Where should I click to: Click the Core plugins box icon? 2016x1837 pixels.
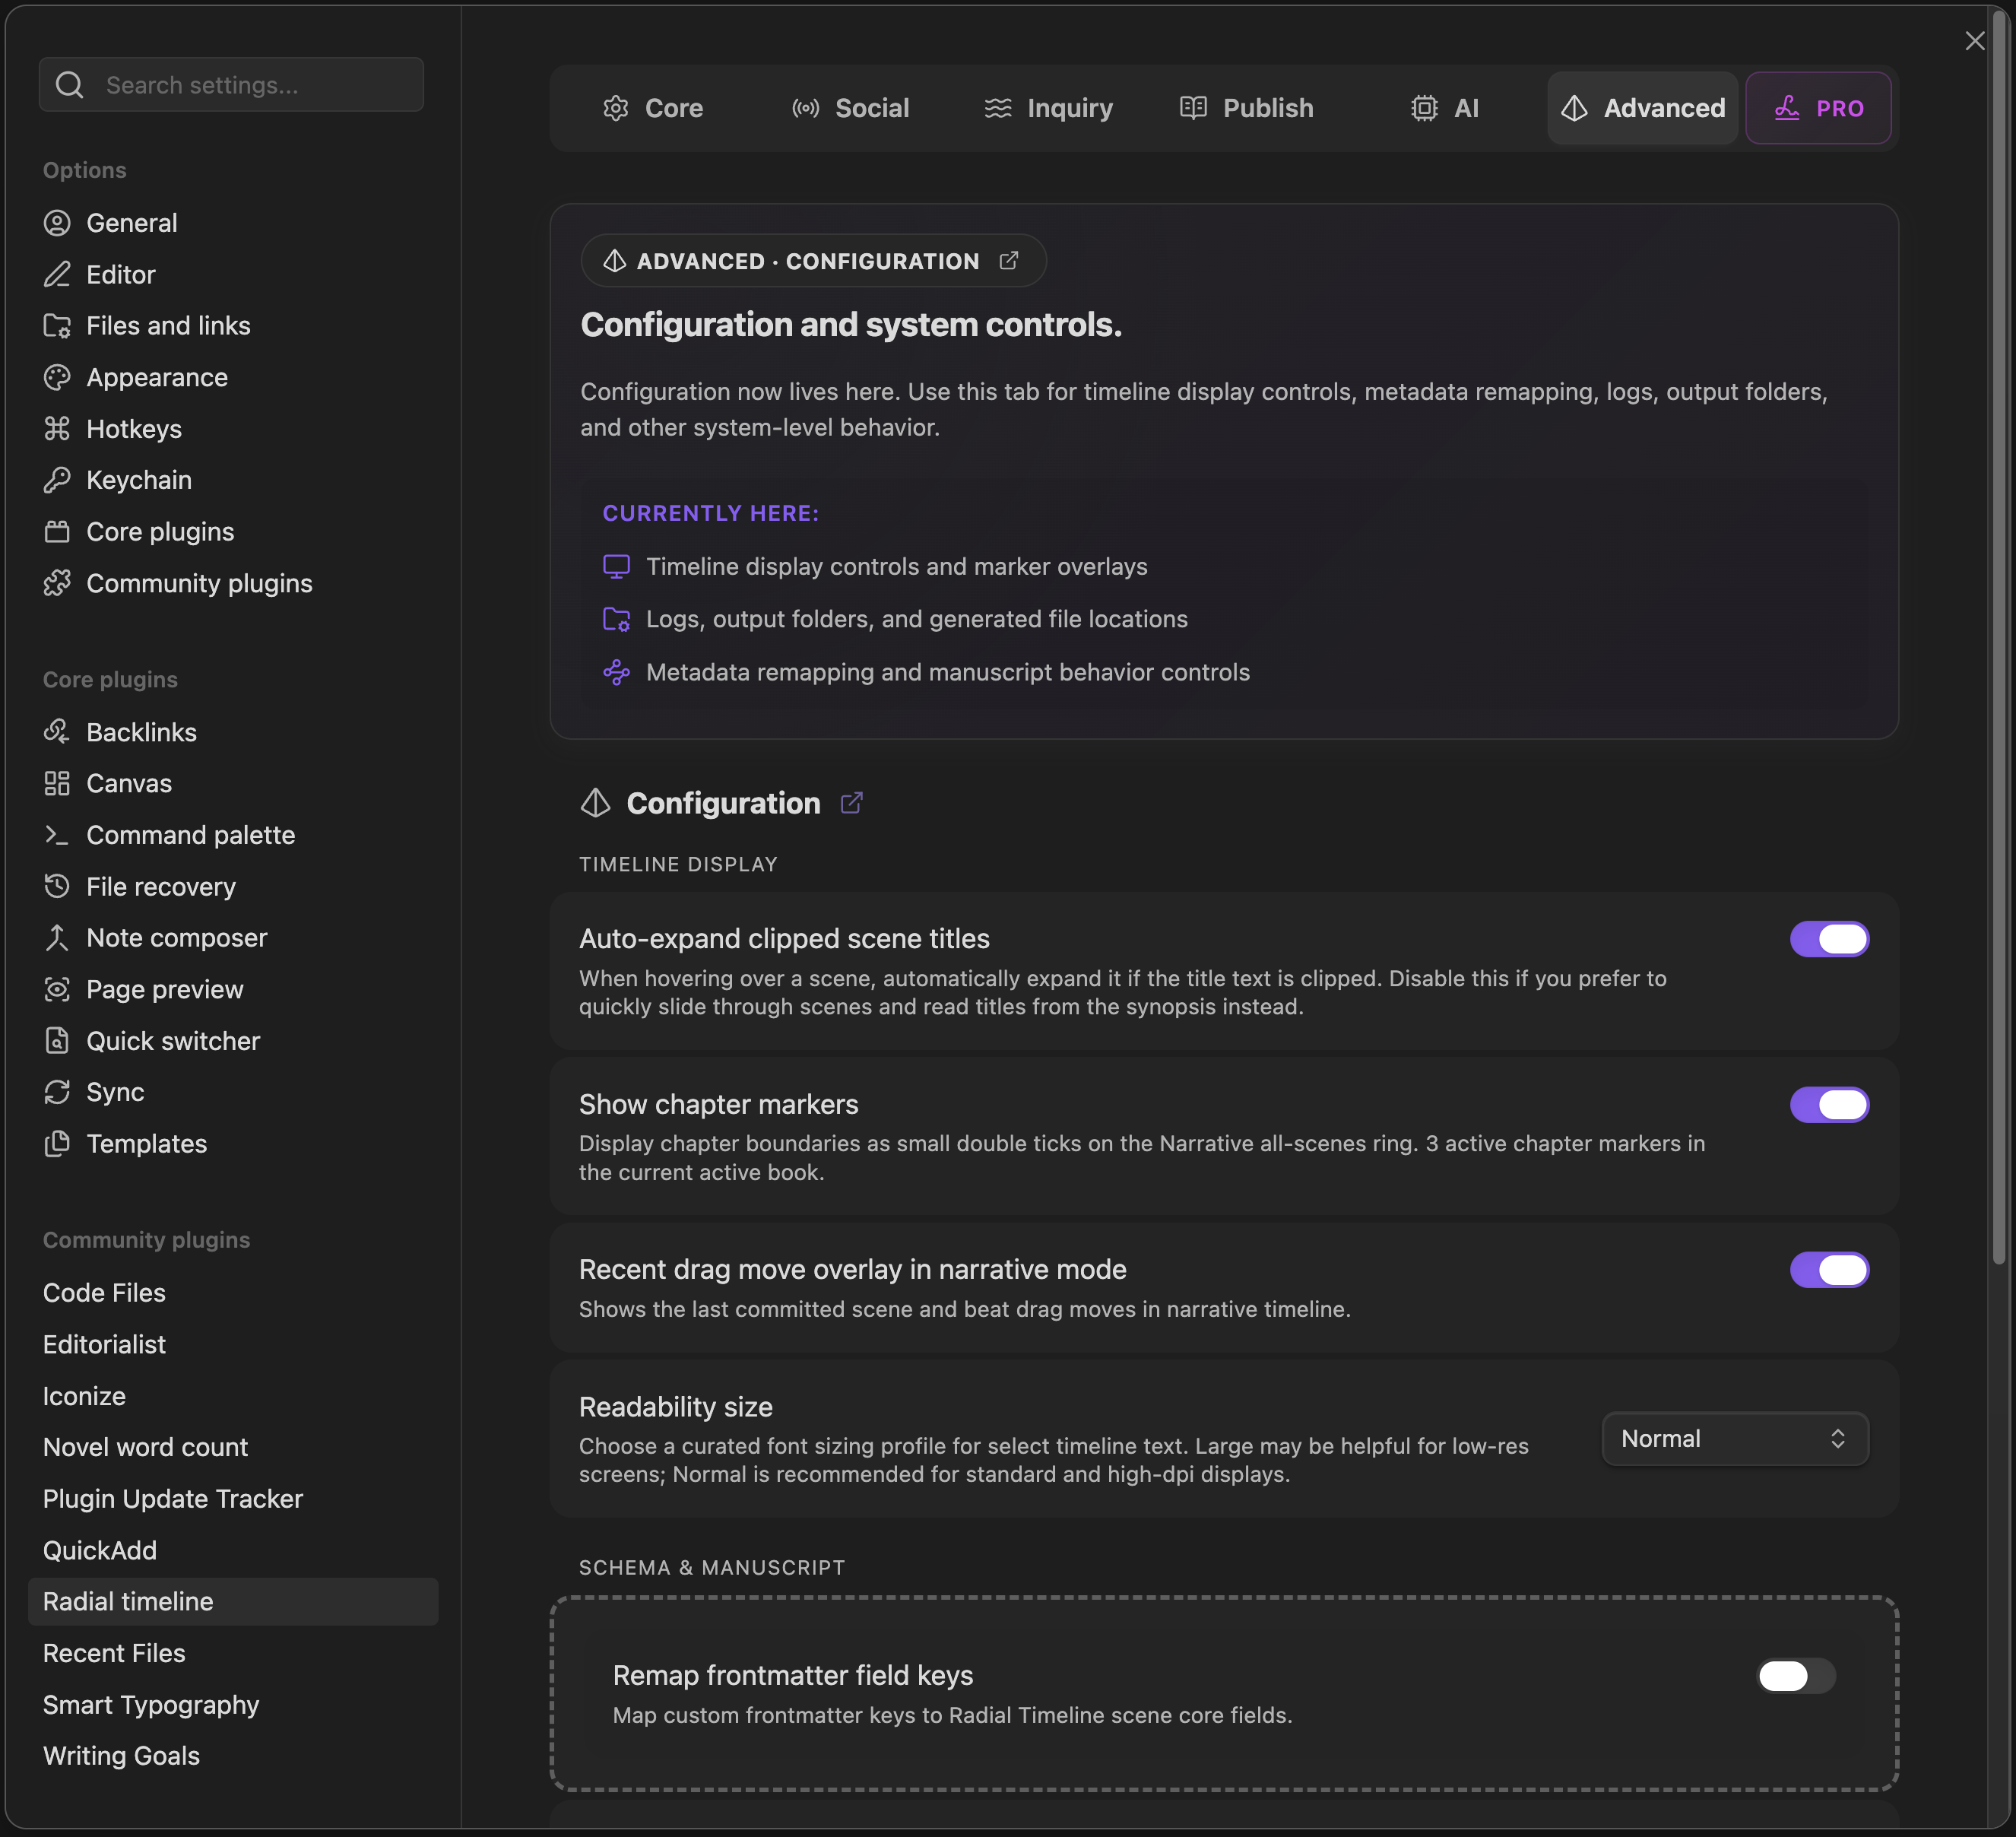[x=57, y=532]
